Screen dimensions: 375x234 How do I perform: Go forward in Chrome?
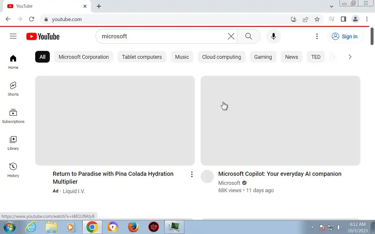[20, 19]
